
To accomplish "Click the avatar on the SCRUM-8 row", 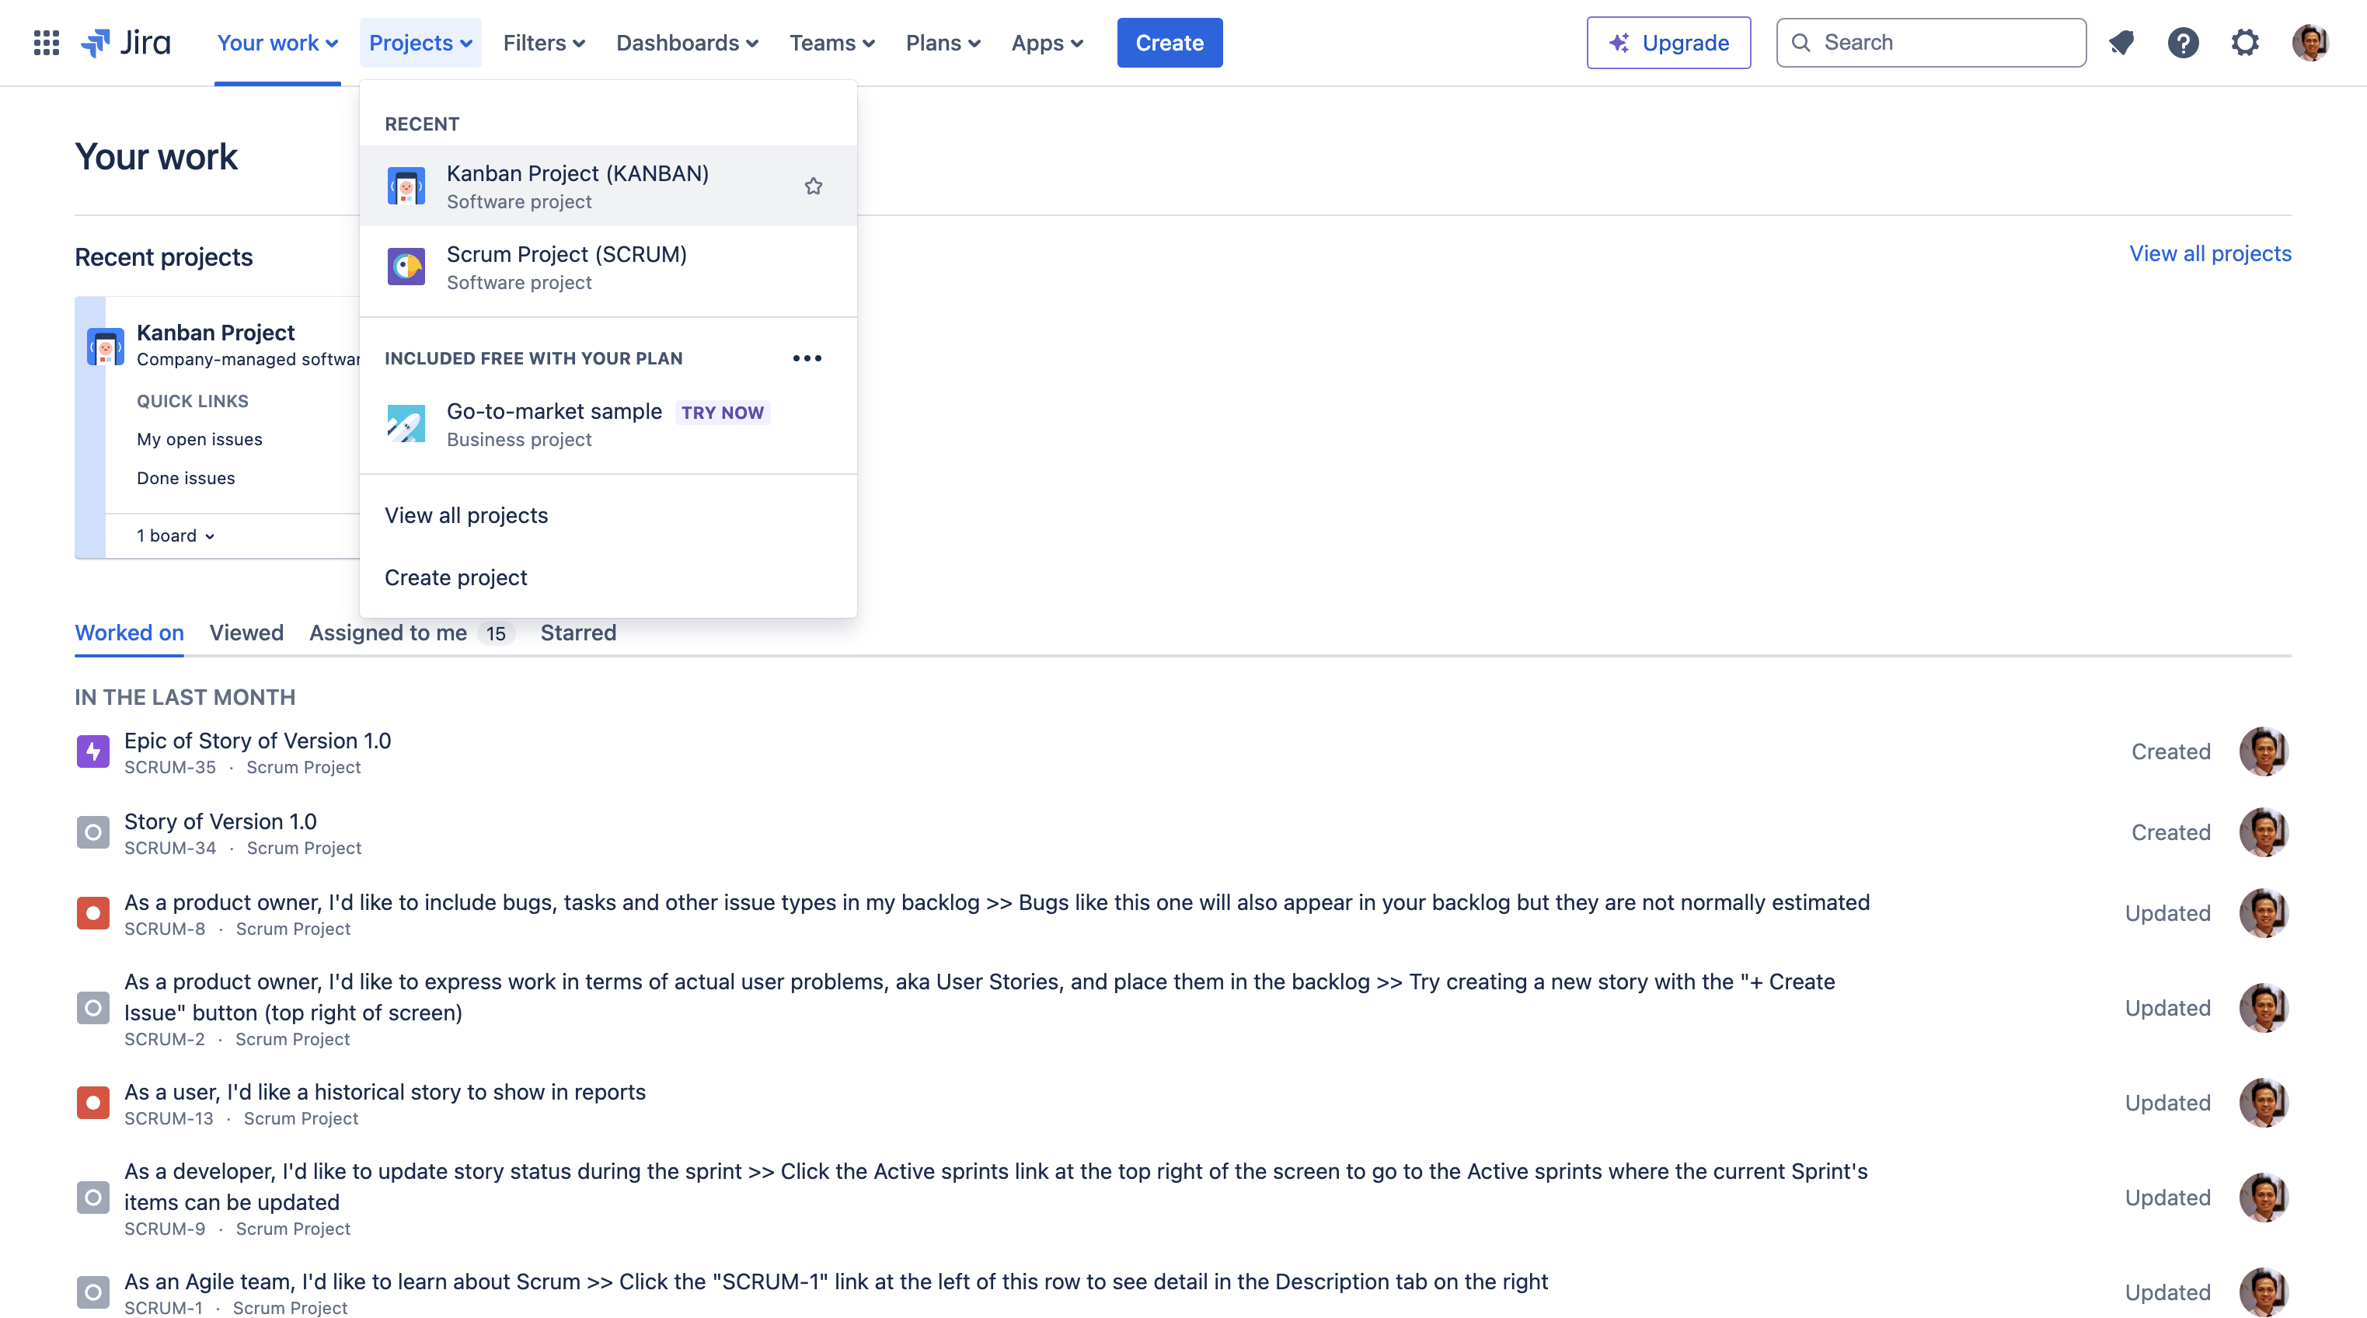I will (x=2264, y=914).
